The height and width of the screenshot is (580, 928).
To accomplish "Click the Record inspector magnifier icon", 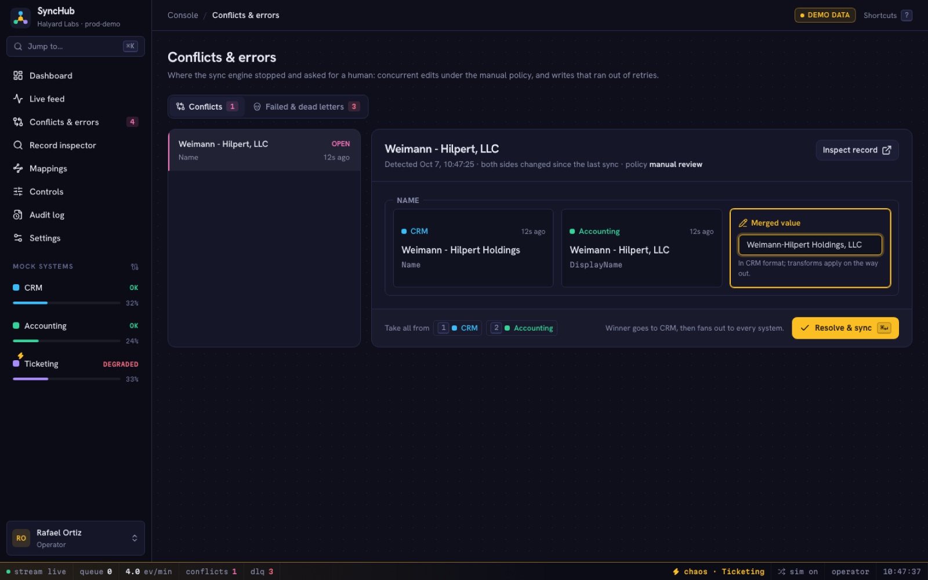I will pyautogui.click(x=18, y=145).
